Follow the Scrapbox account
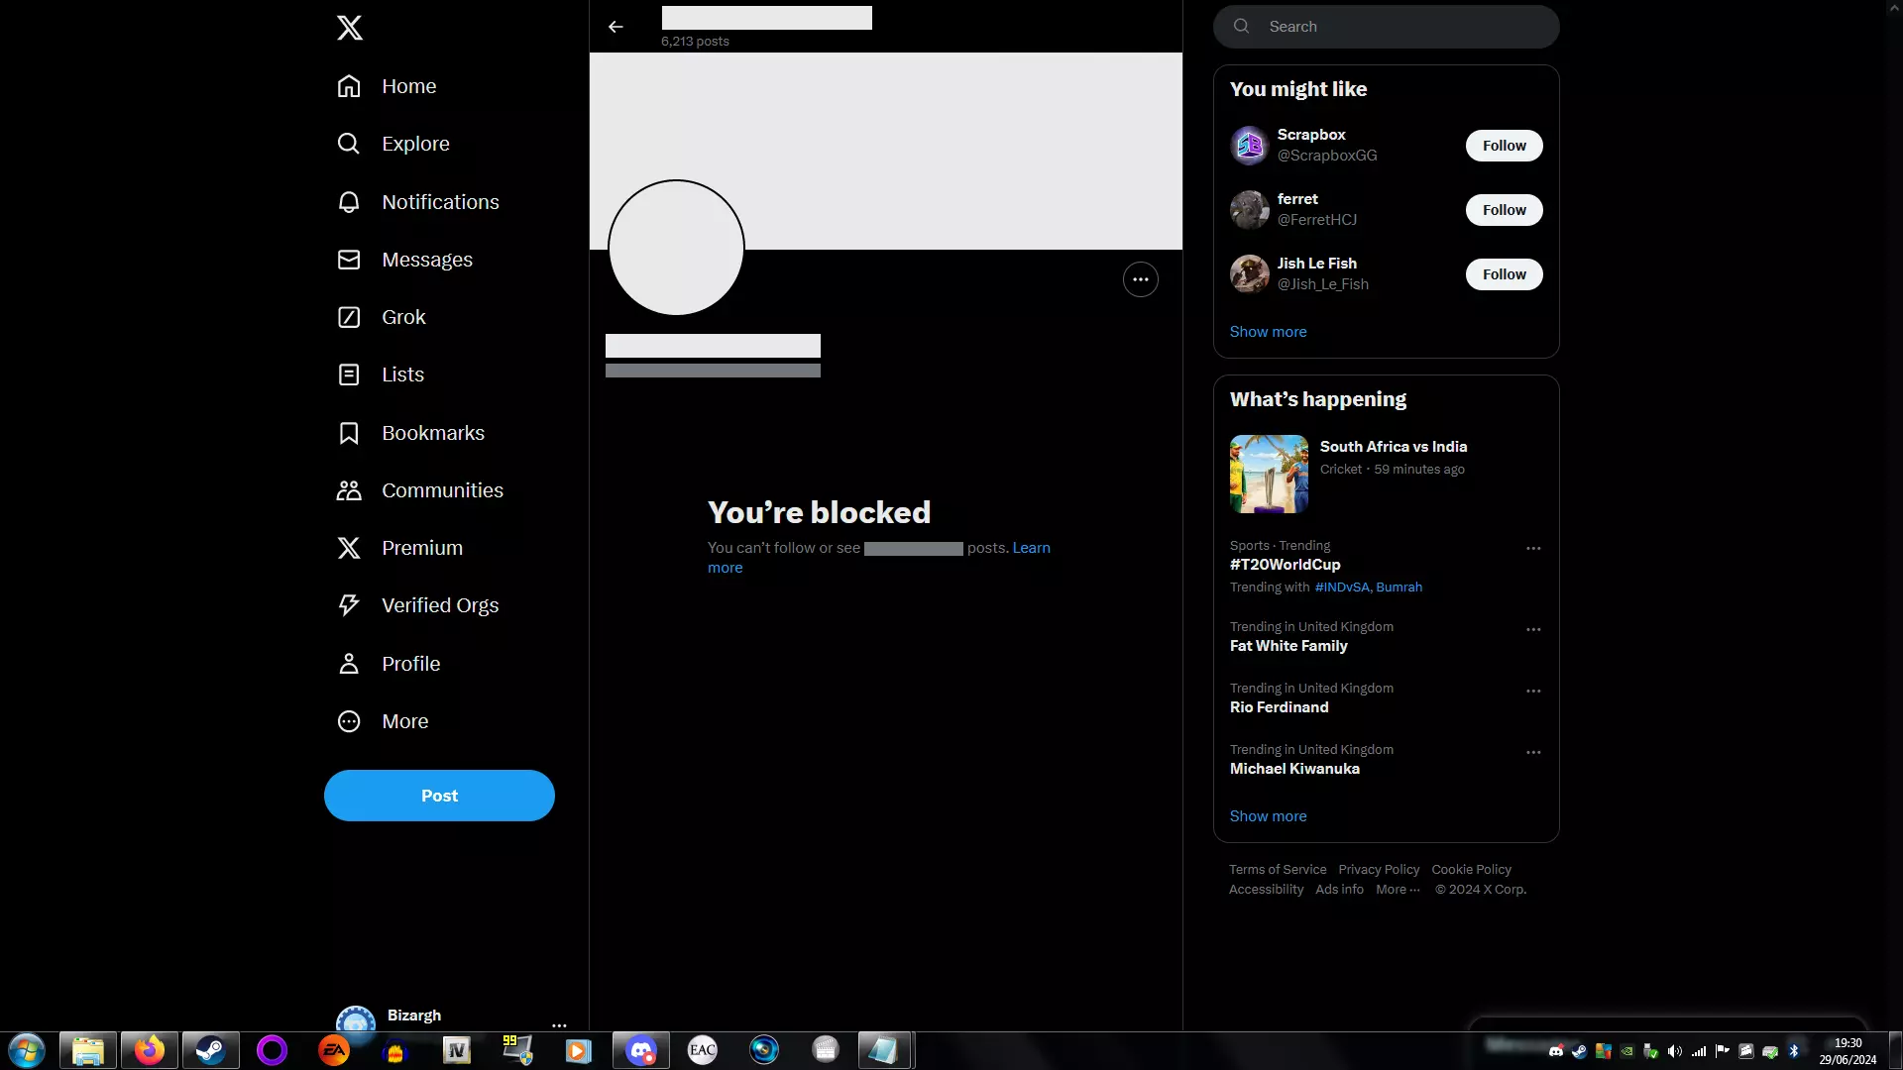 1504,146
